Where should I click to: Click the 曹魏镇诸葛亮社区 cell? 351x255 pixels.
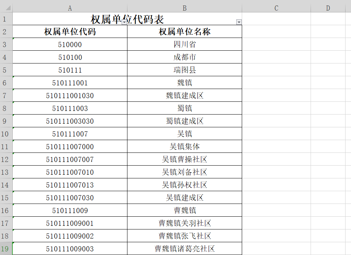[185, 249]
